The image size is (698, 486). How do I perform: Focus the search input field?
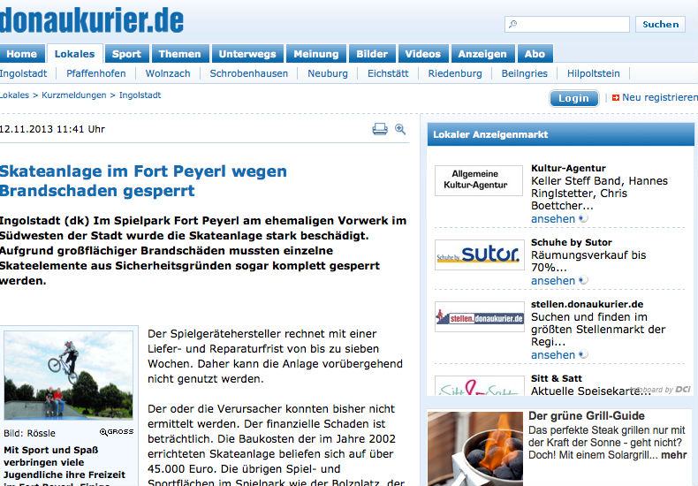tap(567, 25)
